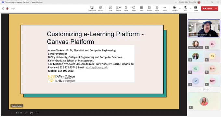Click the muted mic icon on MH tile
The image size is (221, 117).
coord(207,72)
